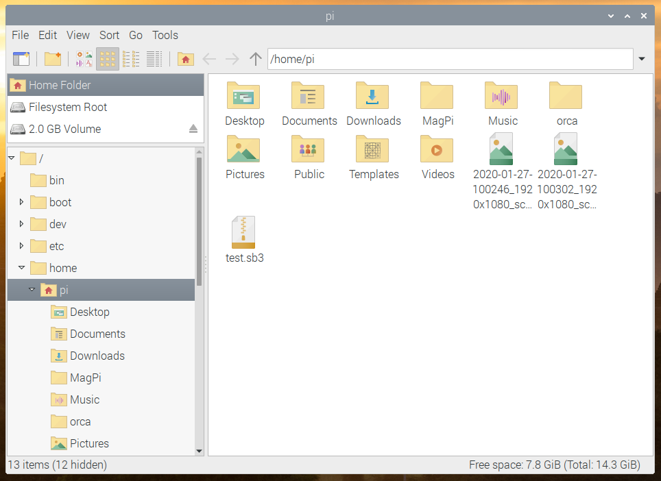Open the path bar dropdown arrow
Screen dimensions: 661x481
click(x=642, y=59)
